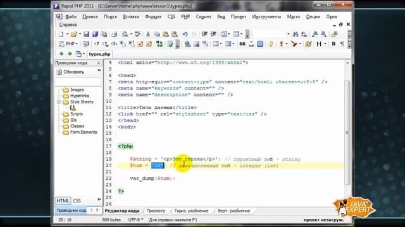This screenshot has width=405, height=227.
Task: Click the green back arrow icon
Action: click(x=61, y=54)
